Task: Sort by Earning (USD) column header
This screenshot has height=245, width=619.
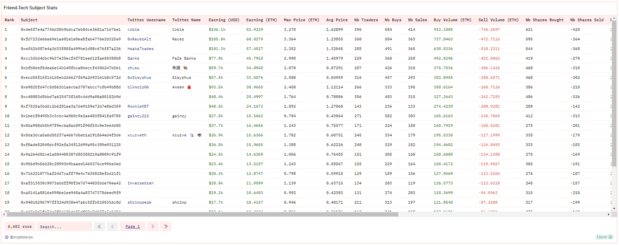Action: point(224,20)
